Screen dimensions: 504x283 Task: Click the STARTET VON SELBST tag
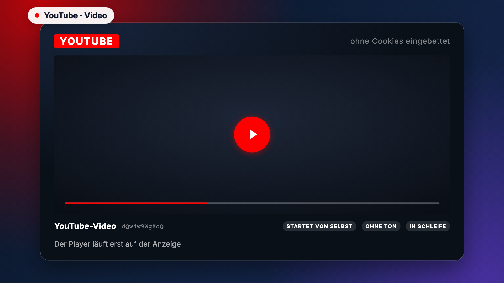[x=319, y=226]
